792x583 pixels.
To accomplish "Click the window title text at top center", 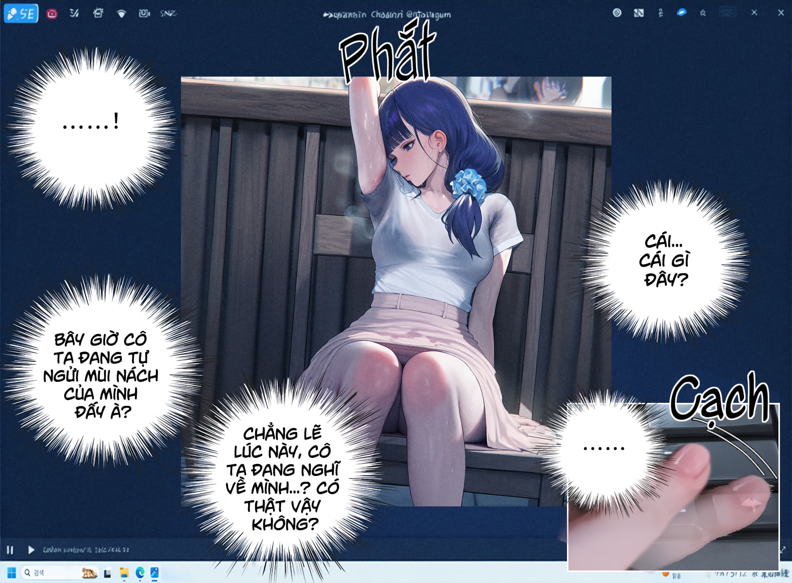I will point(387,15).
